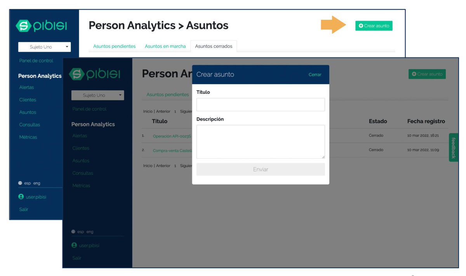The height and width of the screenshot is (276, 466).
Task: Click user avatar icon in front window
Action: 74,245
